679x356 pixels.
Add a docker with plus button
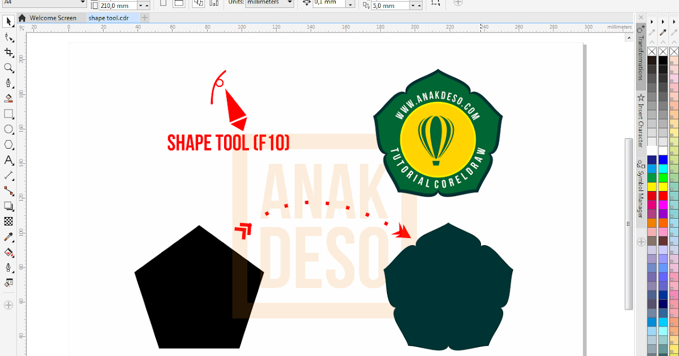(641, 242)
